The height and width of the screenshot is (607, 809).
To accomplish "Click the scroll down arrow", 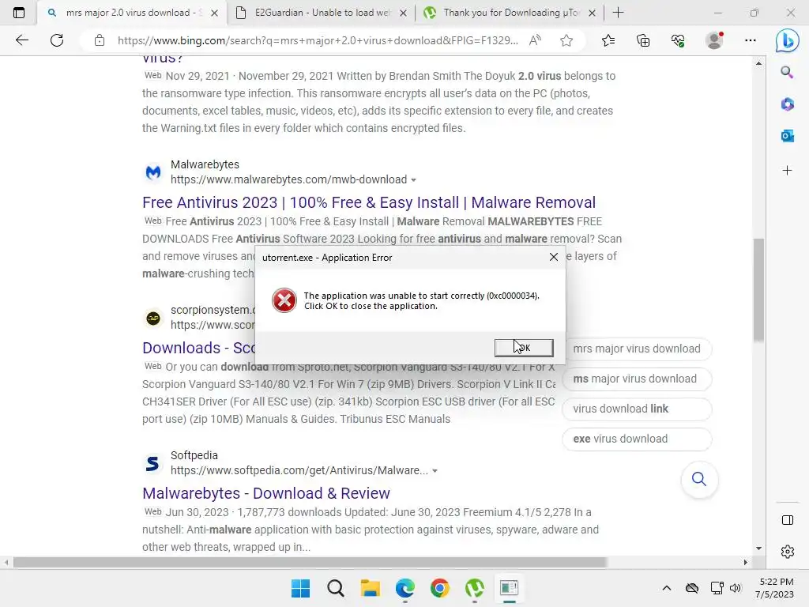I will [x=758, y=549].
